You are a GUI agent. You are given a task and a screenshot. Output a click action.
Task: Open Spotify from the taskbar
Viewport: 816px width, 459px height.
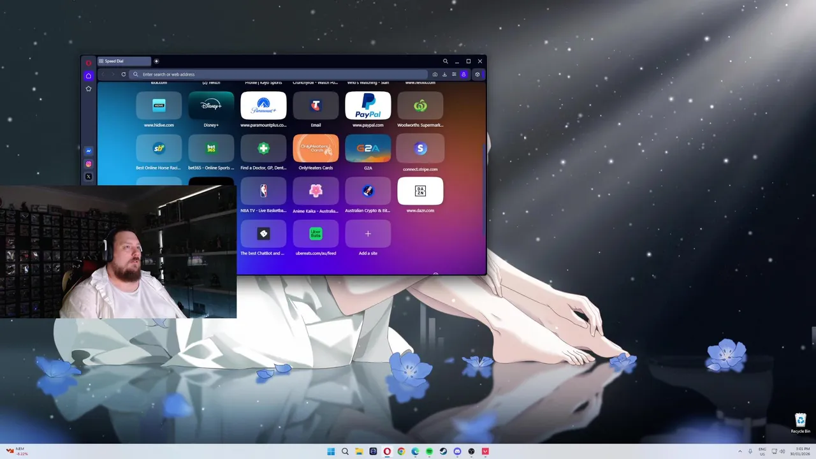coord(429,451)
